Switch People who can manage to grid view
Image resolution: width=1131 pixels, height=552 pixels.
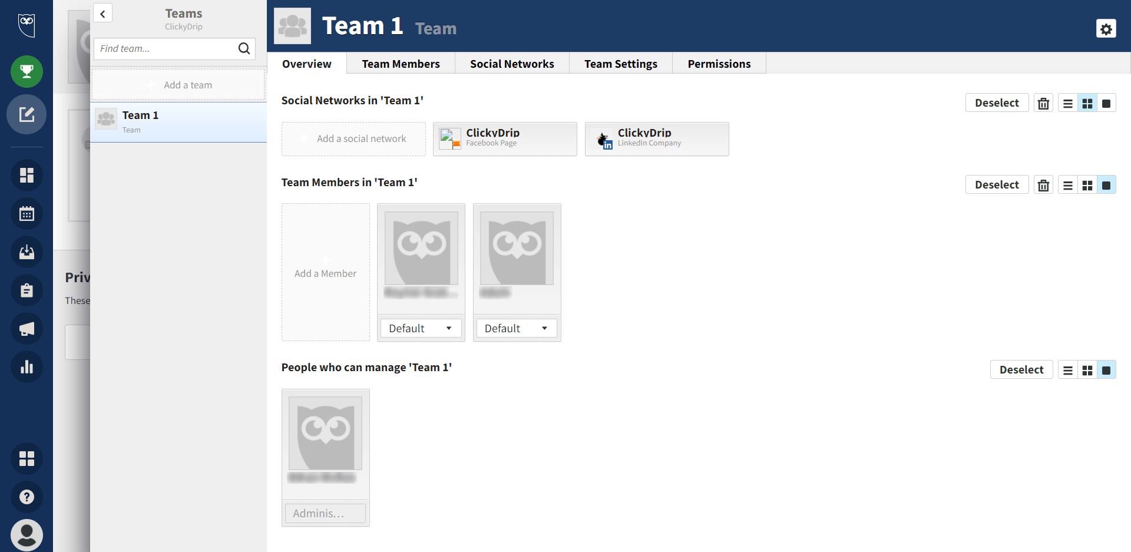(1087, 370)
